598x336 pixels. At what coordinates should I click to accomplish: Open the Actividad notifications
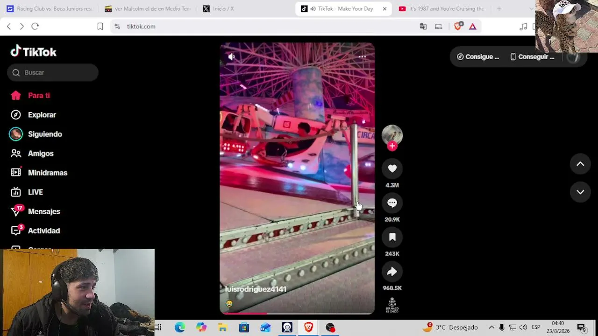tap(36, 231)
